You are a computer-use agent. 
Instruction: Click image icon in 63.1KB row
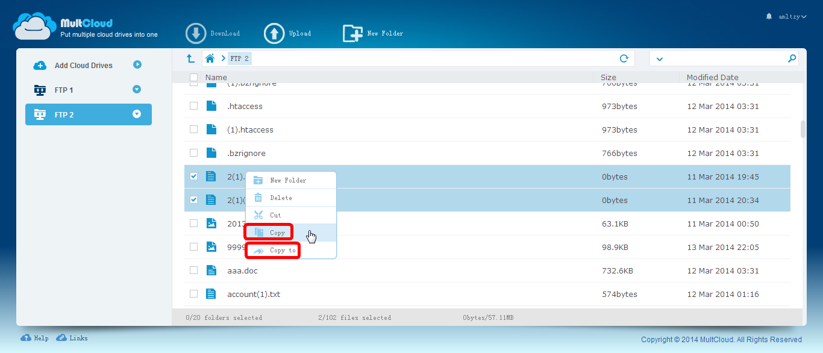pyautogui.click(x=211, y=223)
